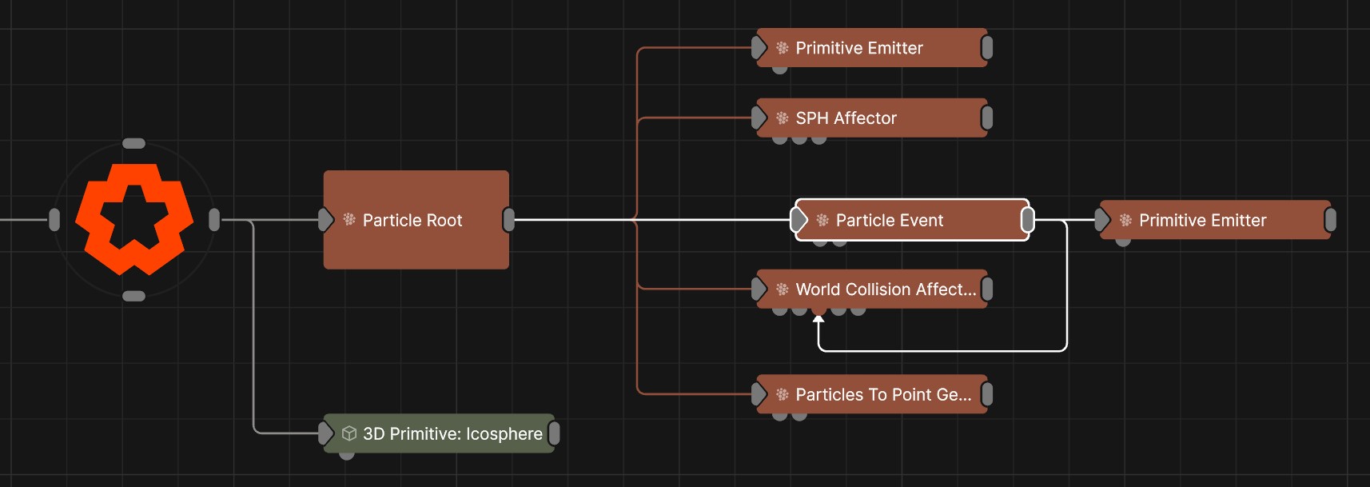Click the particle icon on Particle Event

822,220
